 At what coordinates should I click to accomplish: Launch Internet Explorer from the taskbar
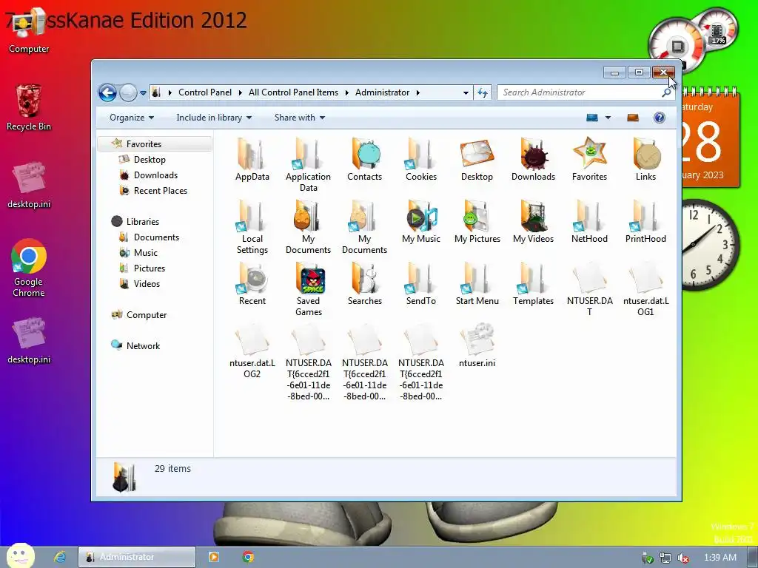pos(60,557)
